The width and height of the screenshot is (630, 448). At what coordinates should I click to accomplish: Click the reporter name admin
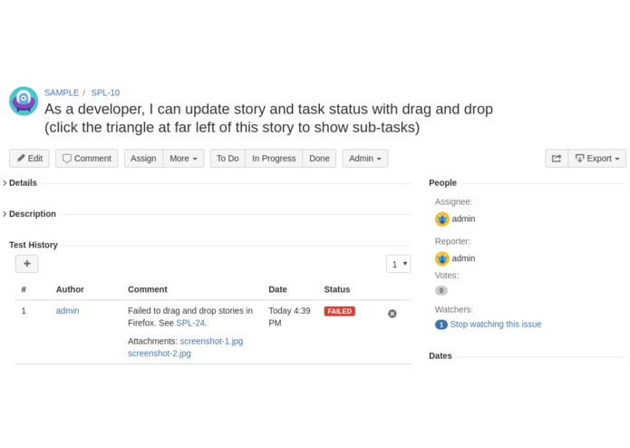click(x=463, y=258)
